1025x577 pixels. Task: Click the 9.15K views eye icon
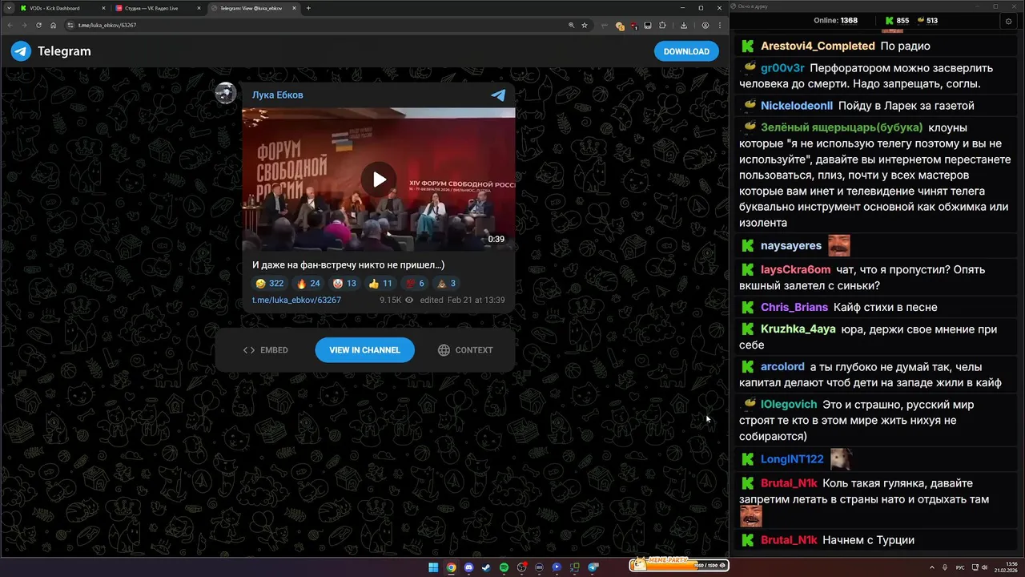[x=409, y=300]
